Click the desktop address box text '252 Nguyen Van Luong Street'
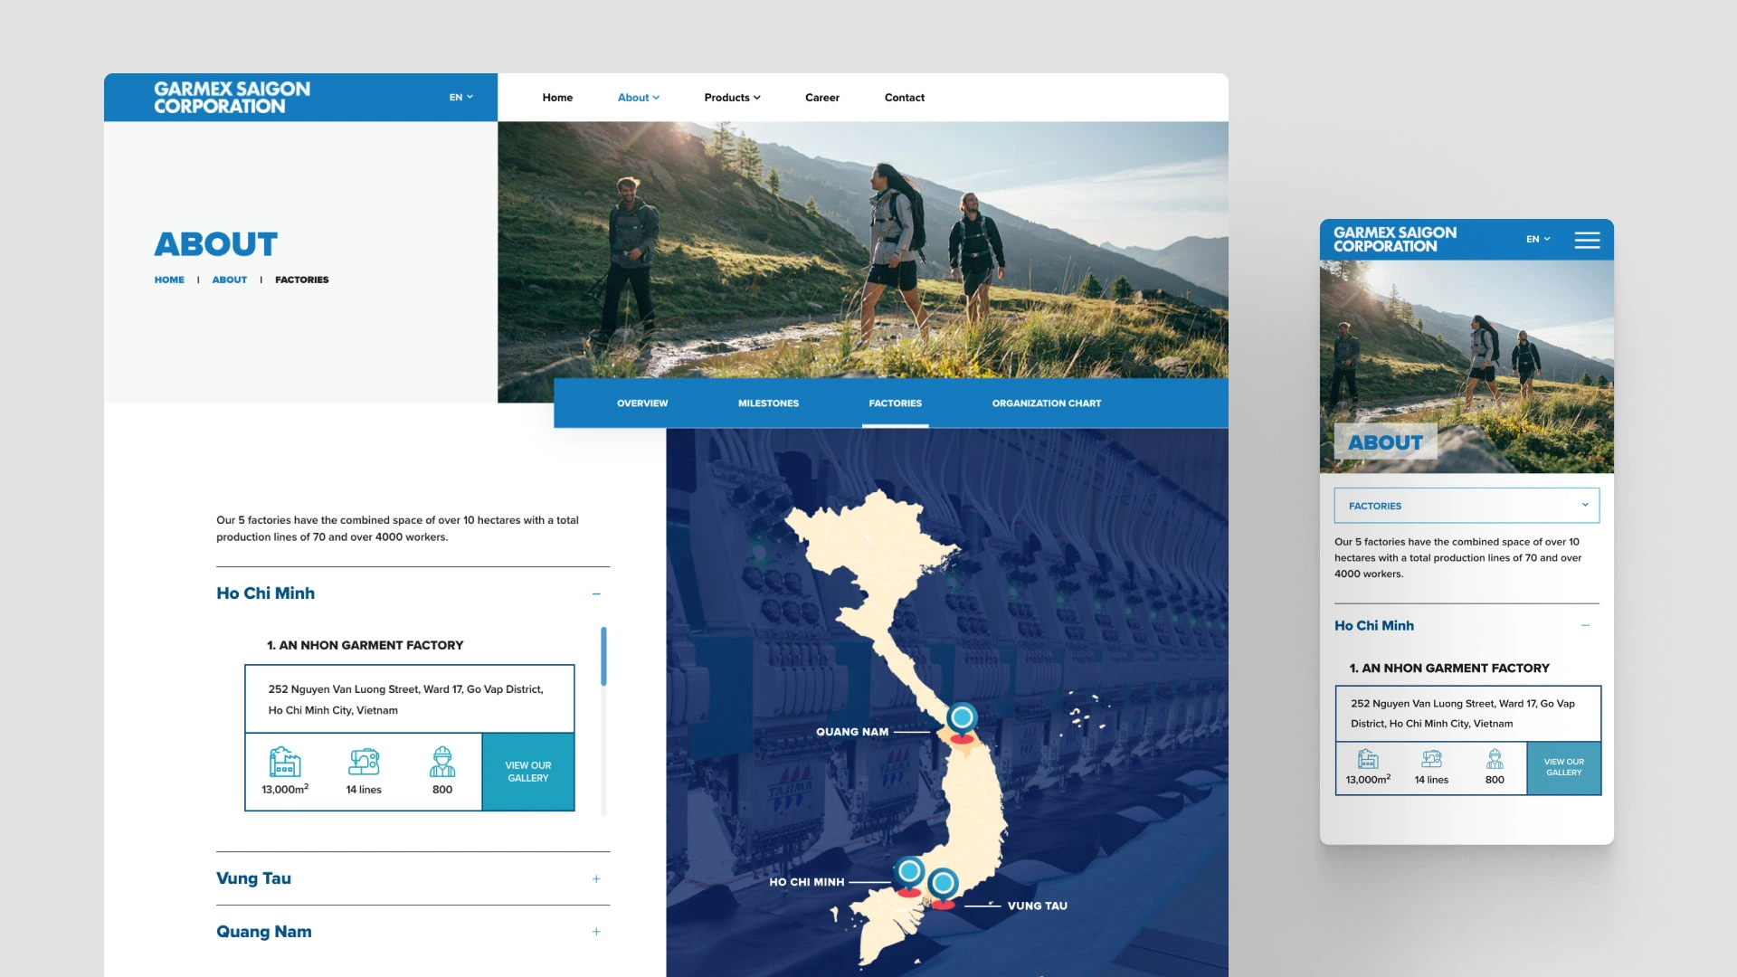The height and width of the screenshot is (977, 1737). click(406, 699)
